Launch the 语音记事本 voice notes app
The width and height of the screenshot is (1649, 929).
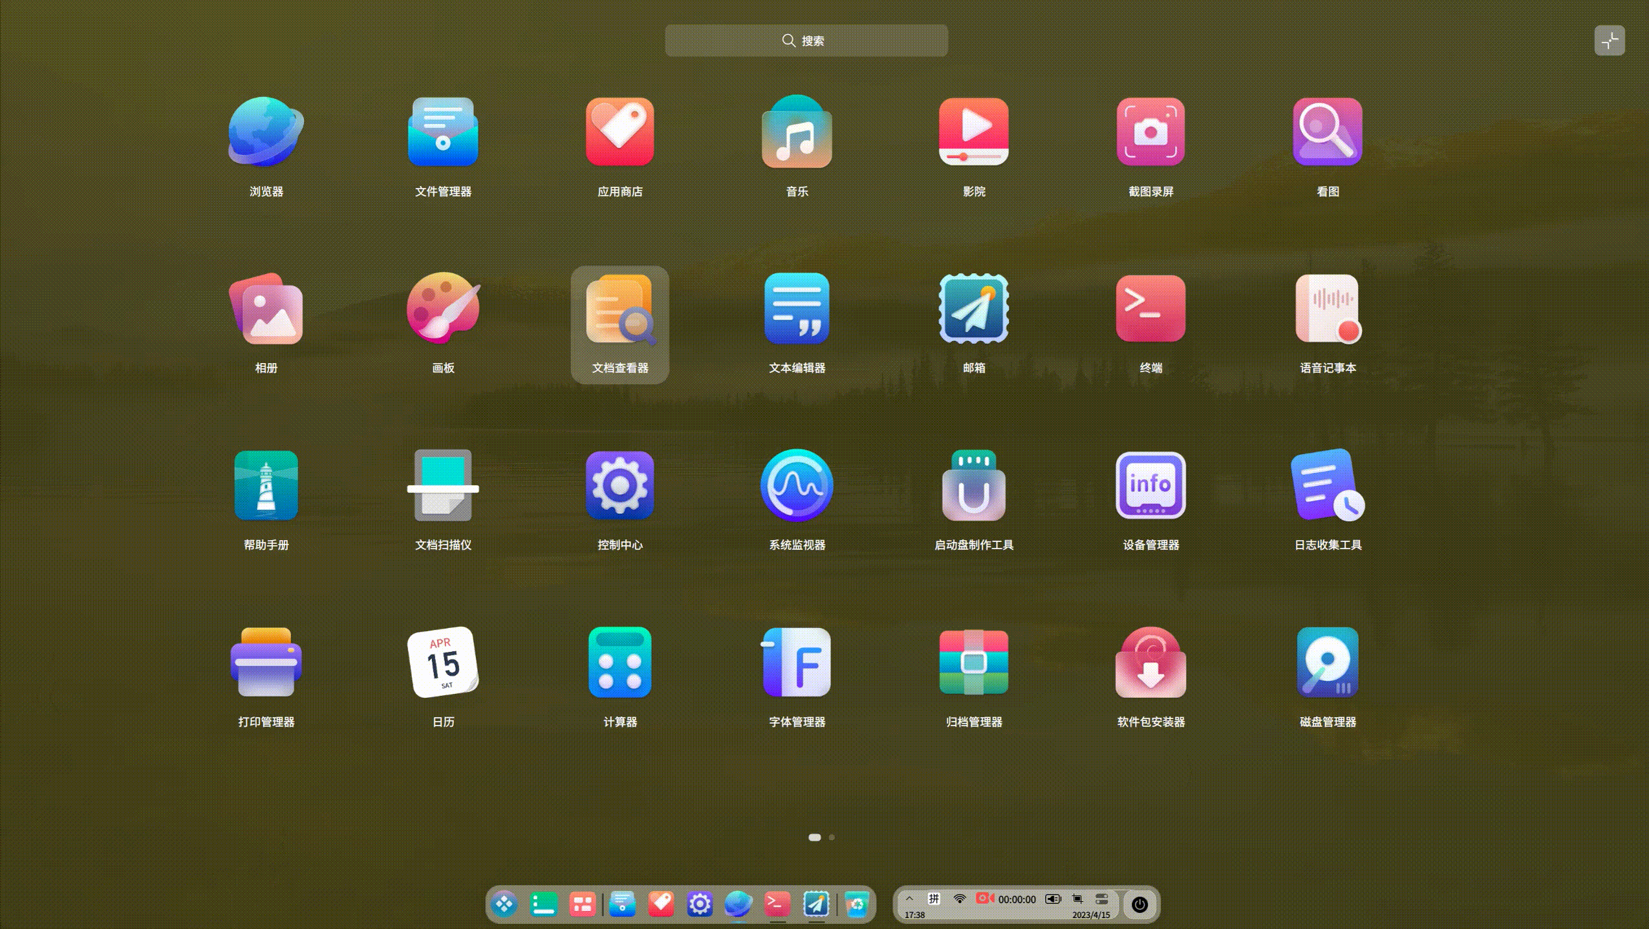click(1328, 309)
